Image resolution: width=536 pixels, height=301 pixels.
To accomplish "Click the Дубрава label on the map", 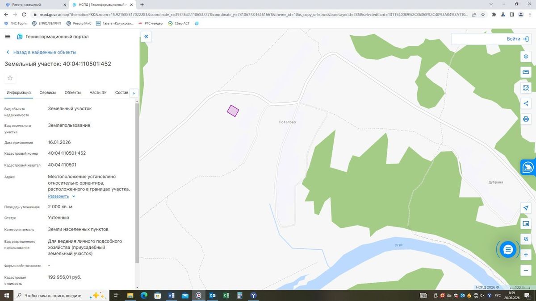I will pos(496,182).
